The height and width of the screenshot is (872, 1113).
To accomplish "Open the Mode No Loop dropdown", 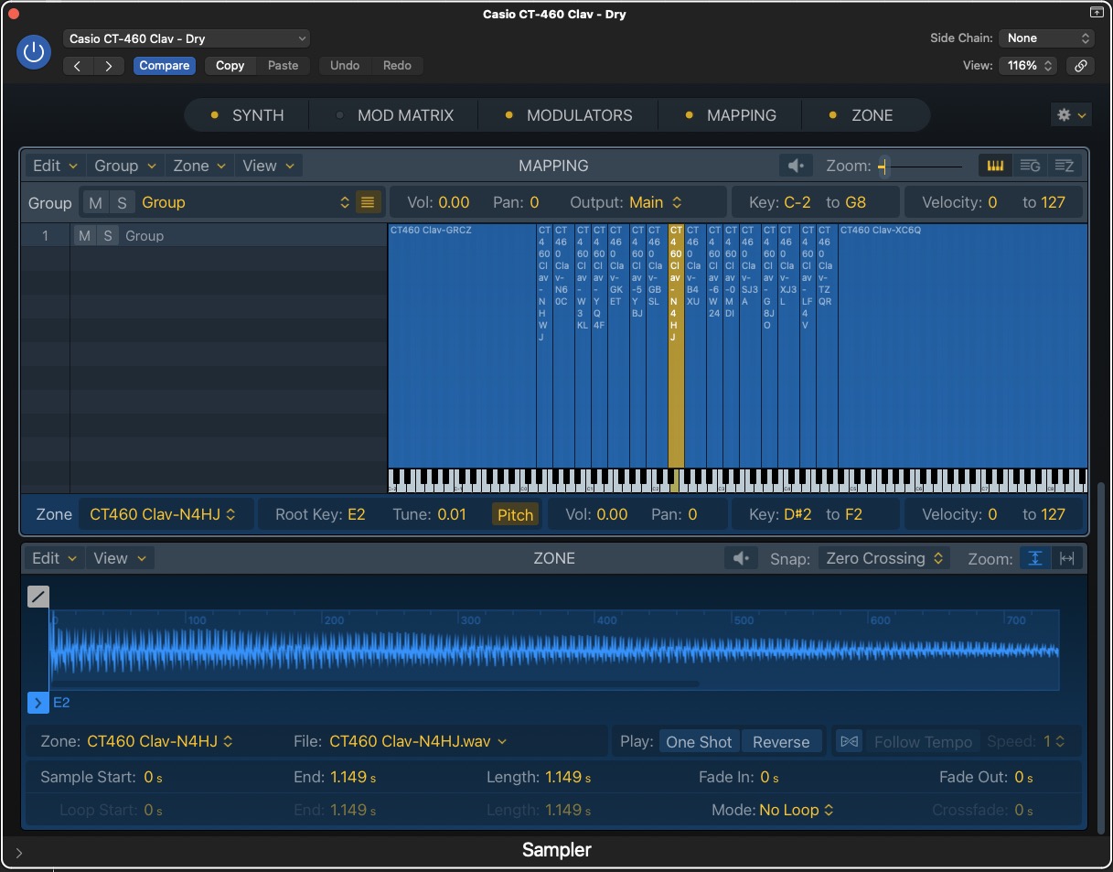I will pos(796,810).
